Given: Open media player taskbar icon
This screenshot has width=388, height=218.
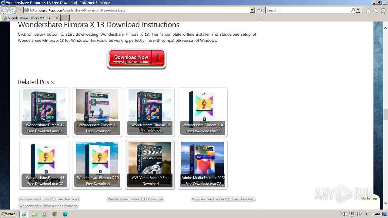Looking at the screenshot, I should (45, 214).
